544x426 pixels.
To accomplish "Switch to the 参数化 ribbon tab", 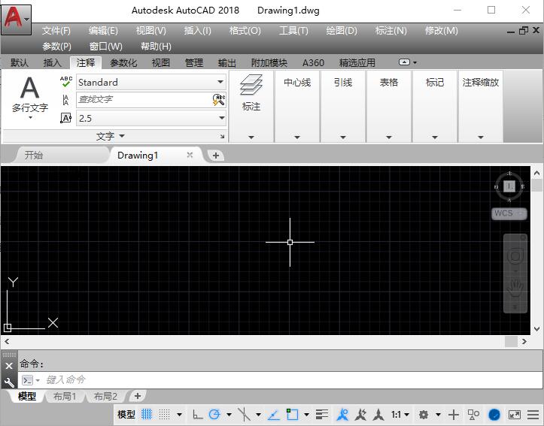I will (x=123, y=63).
